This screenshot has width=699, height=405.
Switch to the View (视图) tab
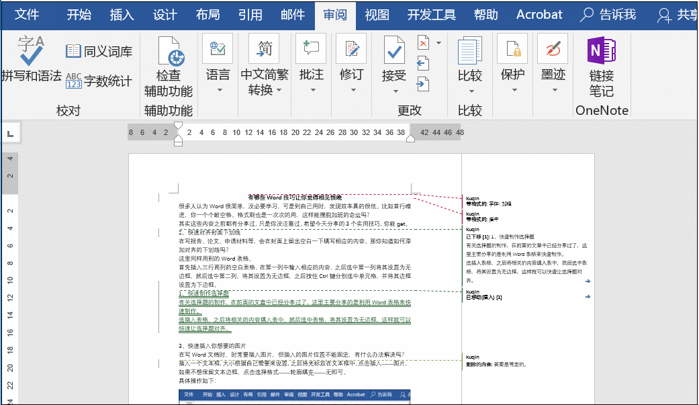pos(377,15)
